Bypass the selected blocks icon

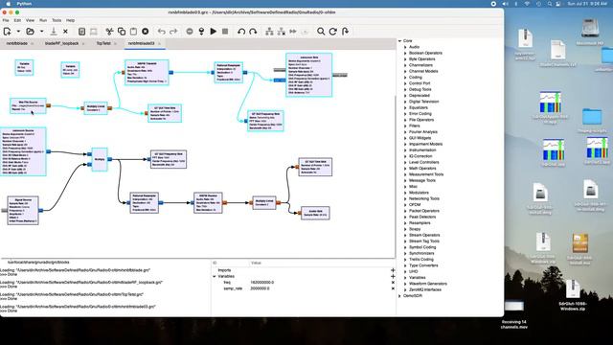coord(293,32)
